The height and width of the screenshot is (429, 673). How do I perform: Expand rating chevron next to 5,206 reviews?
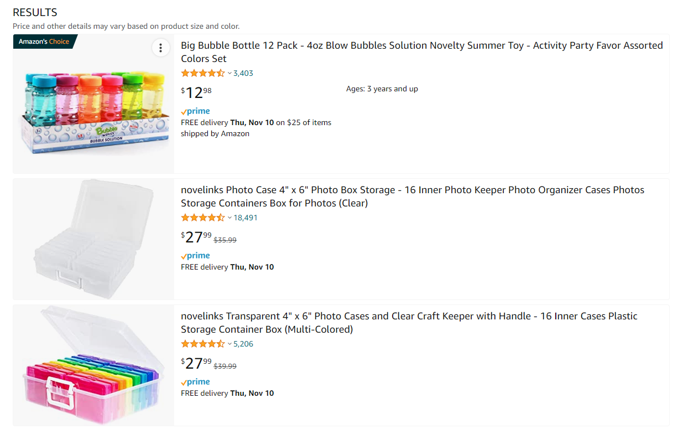[x=229, y=344]
